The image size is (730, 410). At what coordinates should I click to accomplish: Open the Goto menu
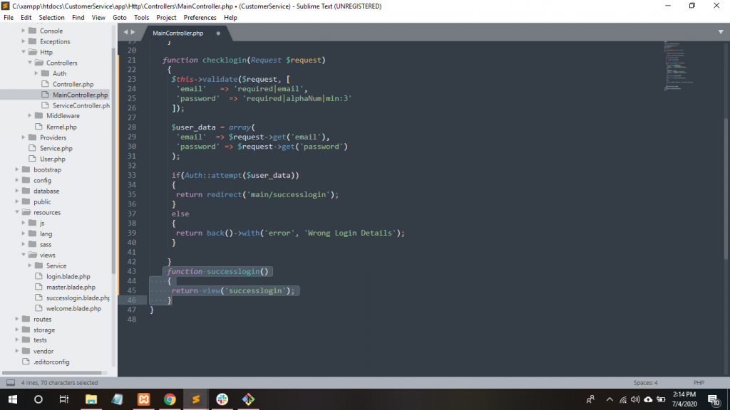119,17
